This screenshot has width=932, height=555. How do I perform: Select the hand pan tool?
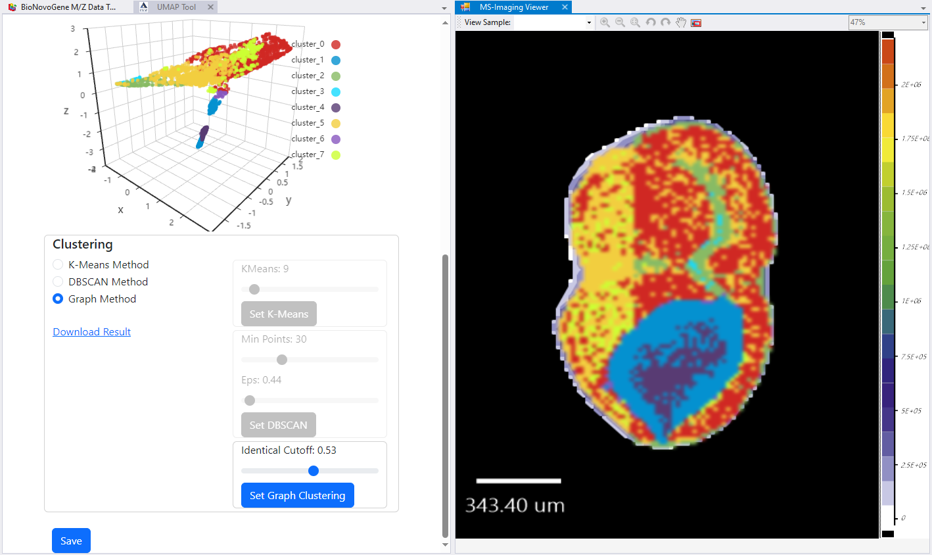pos(681,22)
